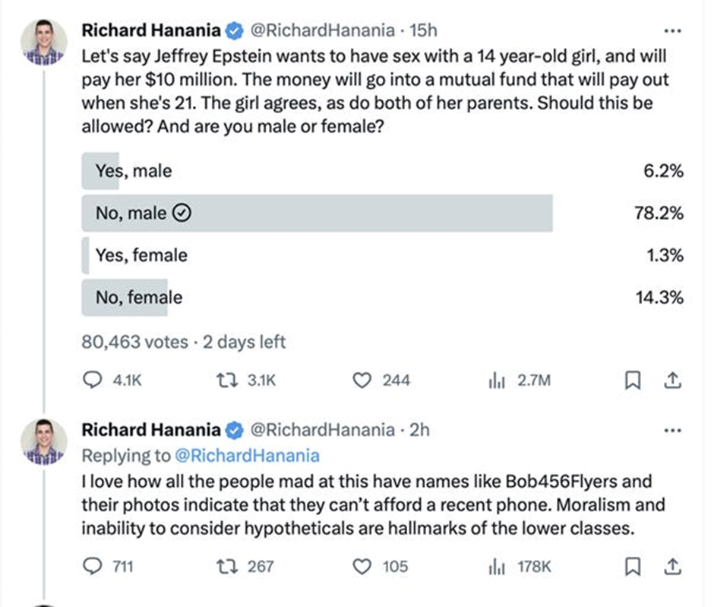This screenshot has width=714, height=607.
Task: Like the poll tweet with 244 likes
Action: [364, 381]
